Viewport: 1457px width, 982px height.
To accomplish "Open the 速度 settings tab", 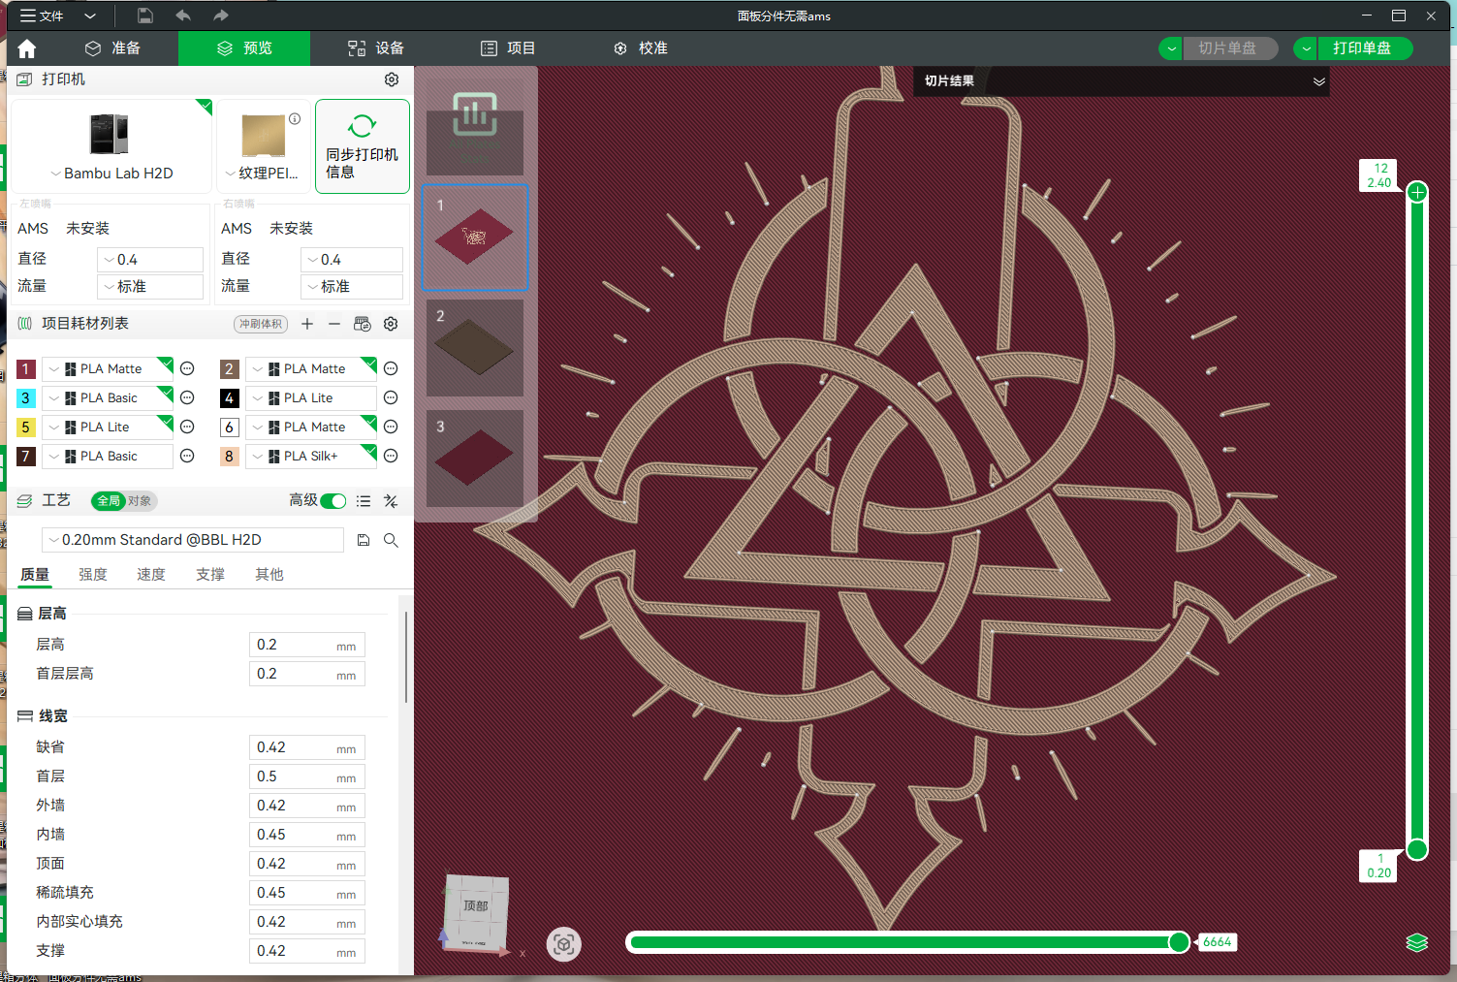I will [151, 575].
